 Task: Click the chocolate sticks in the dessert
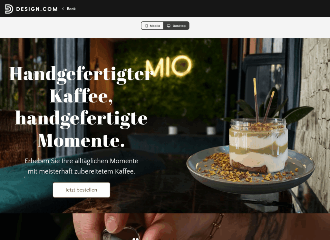pyautogui.click(x=263, y=100)
